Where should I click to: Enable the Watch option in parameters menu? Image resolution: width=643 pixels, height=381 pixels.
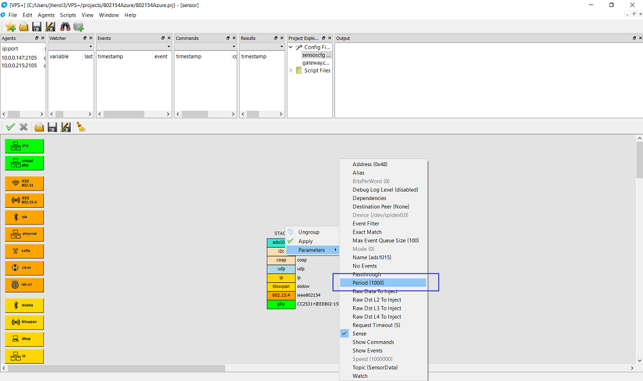[x=360, y=376]
